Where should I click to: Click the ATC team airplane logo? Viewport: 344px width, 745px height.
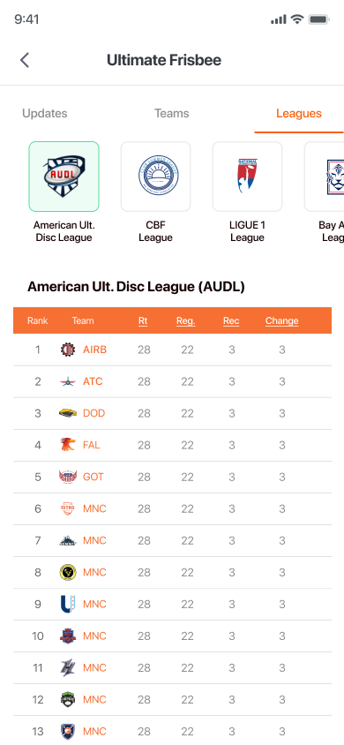[x=68, y=381]
